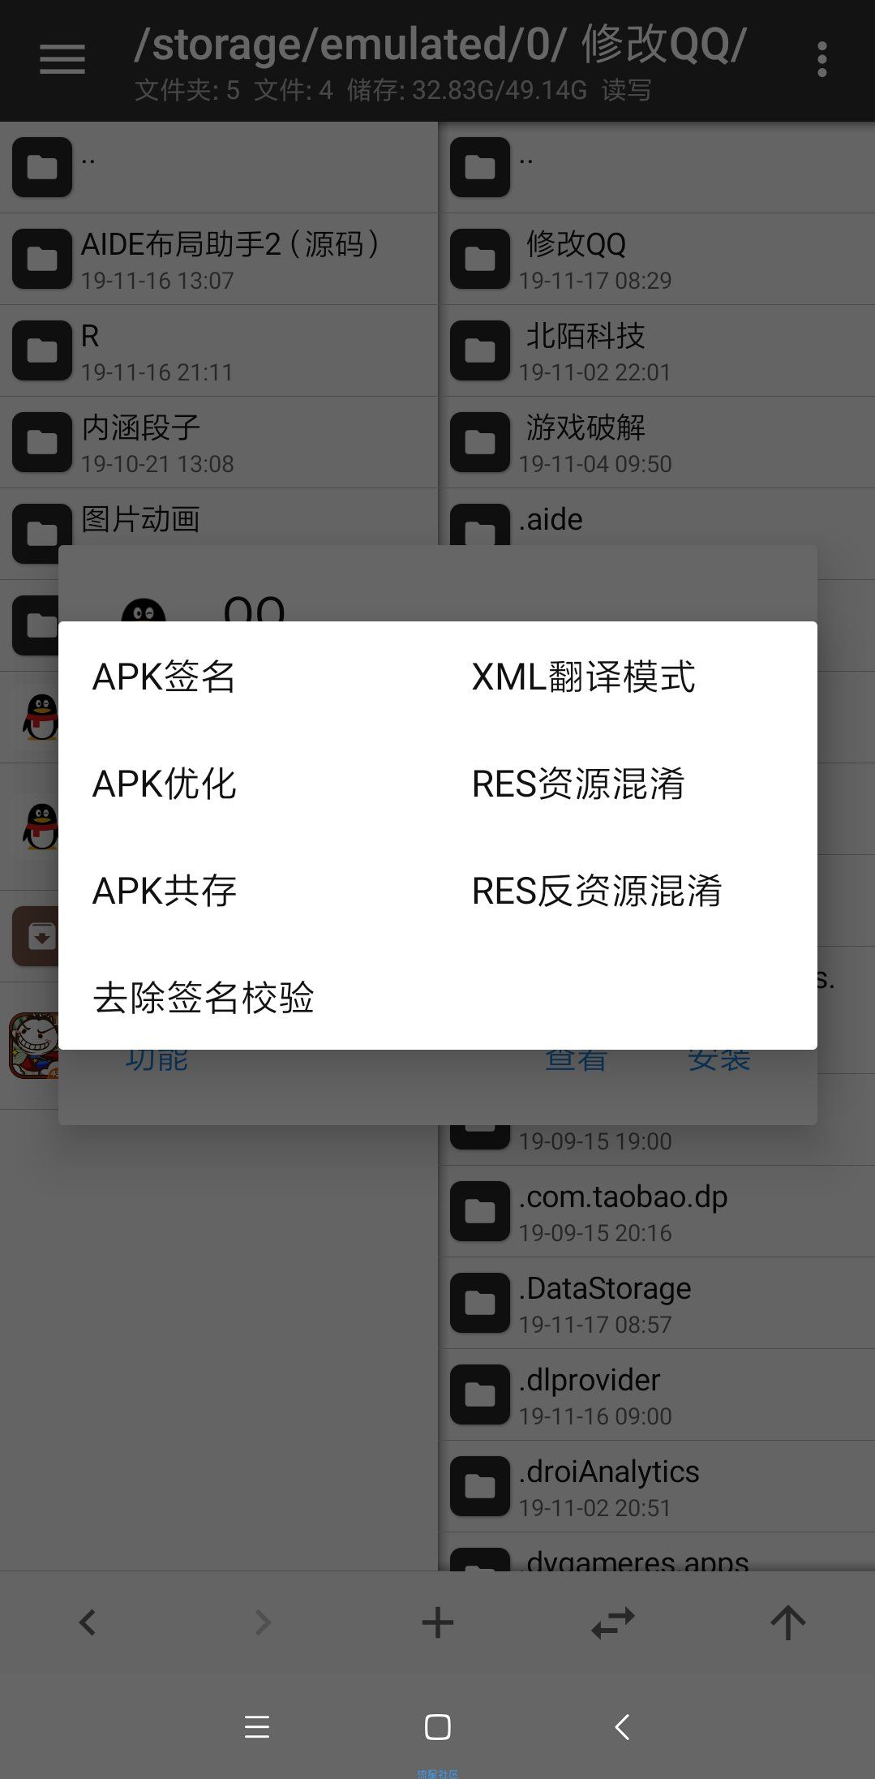Tap the forward arrow in bottom toolbar
Screen dimensions: 875x1779
[263, 1622]
